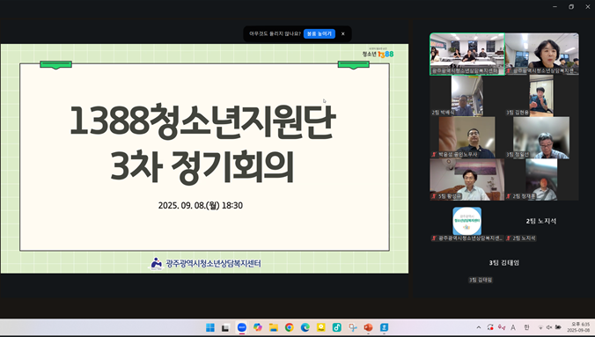Open File Explorer from the taskbar

click(274, 327)
